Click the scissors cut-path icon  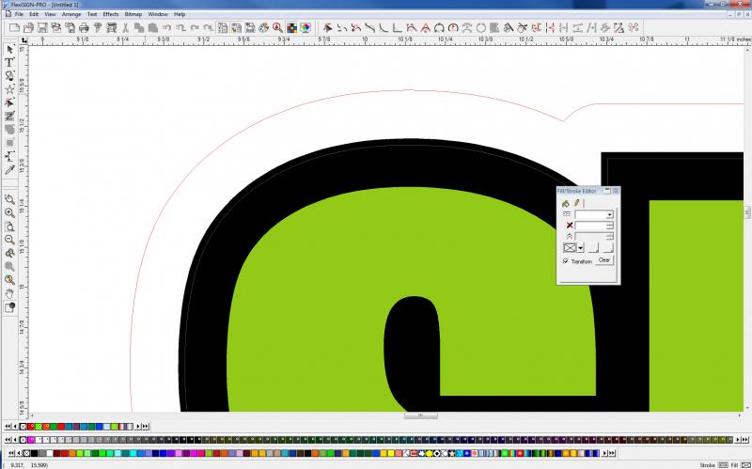click(523, 28)
